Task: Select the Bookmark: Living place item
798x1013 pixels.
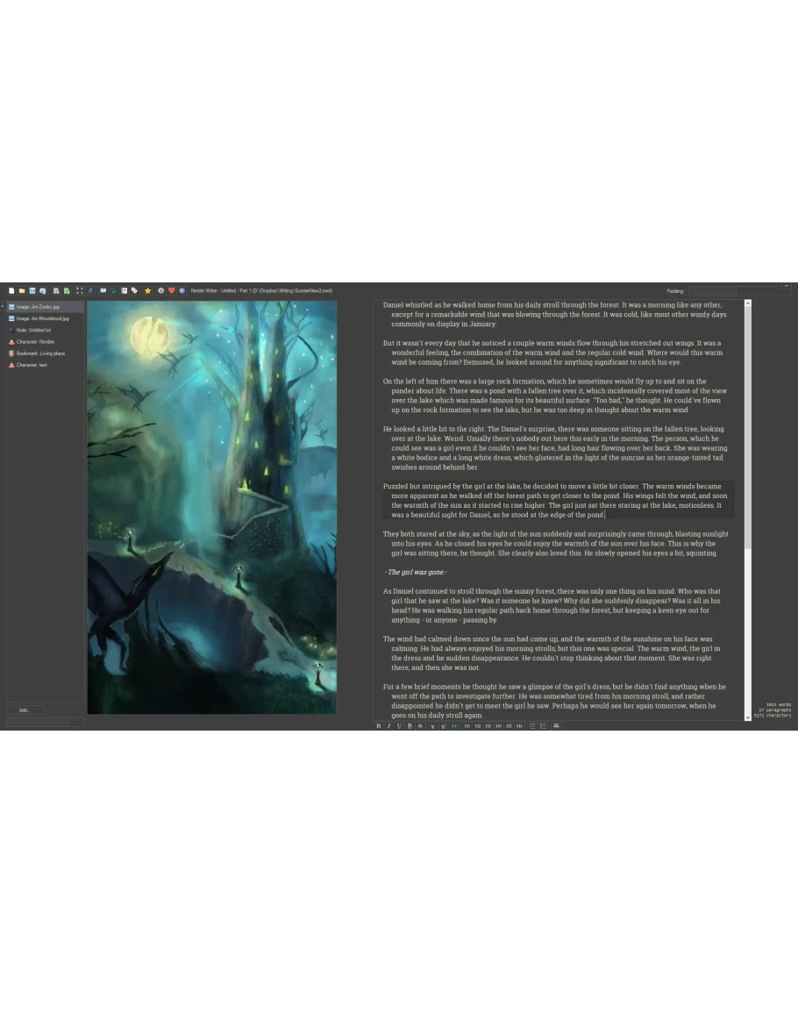Action: pos(40,353)
